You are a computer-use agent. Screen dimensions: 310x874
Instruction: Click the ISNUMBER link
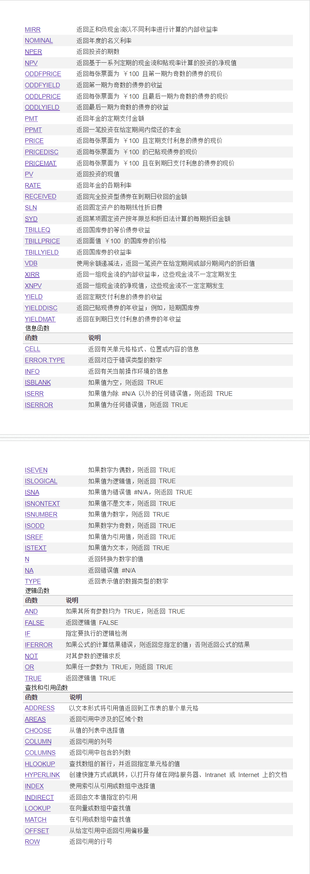click(41, 515)
